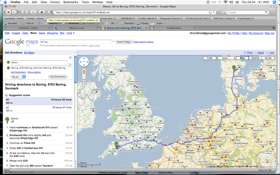Screen dimensions: 280x175
Task: Open the Firefox Tools menu
Action: click(85, 2)
